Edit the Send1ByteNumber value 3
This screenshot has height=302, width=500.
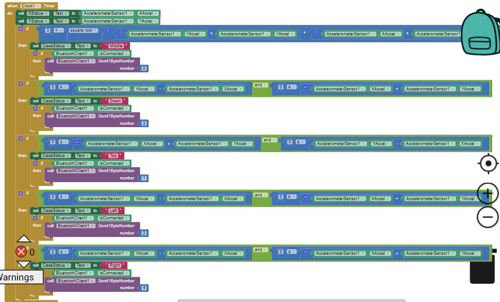[144, 123]
